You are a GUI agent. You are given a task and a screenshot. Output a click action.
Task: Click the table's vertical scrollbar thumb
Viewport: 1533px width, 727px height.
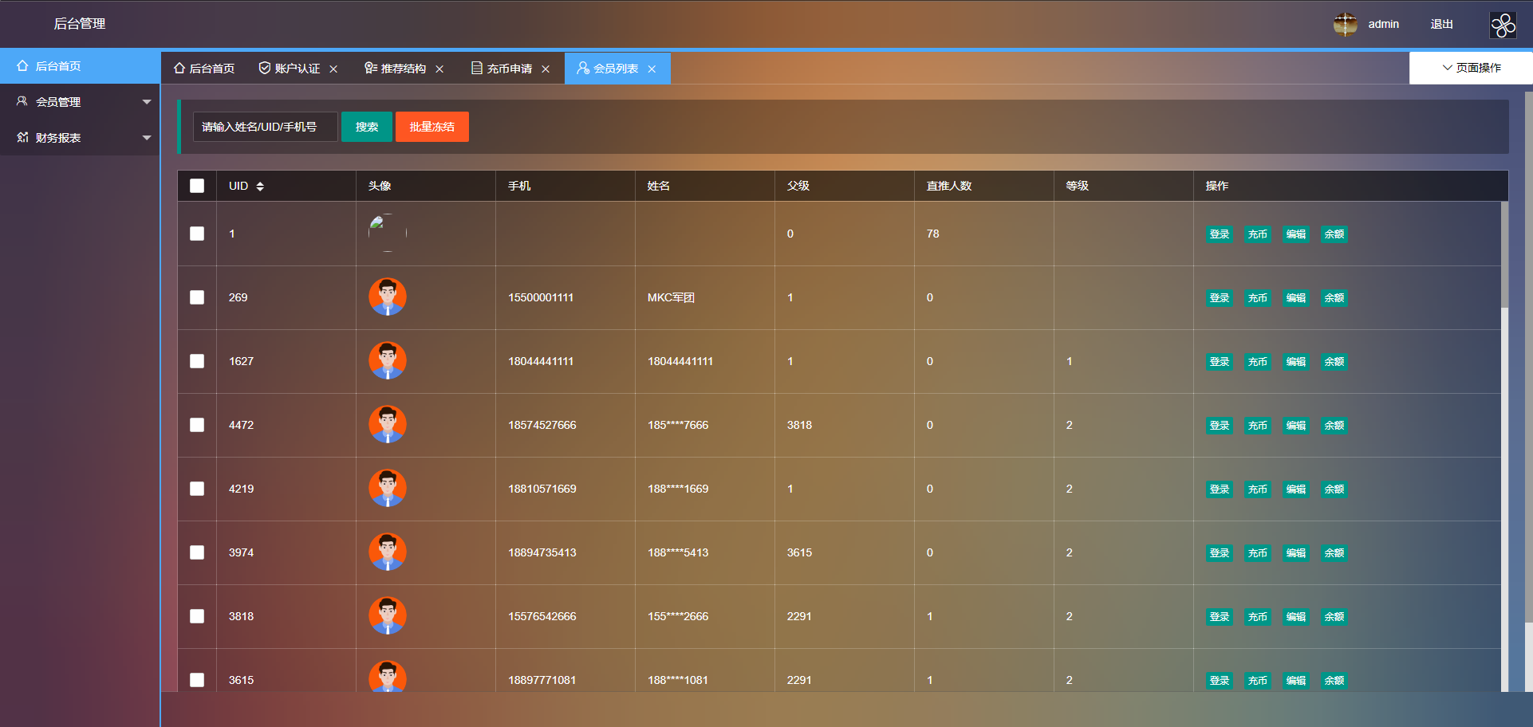pos(1504,254)
